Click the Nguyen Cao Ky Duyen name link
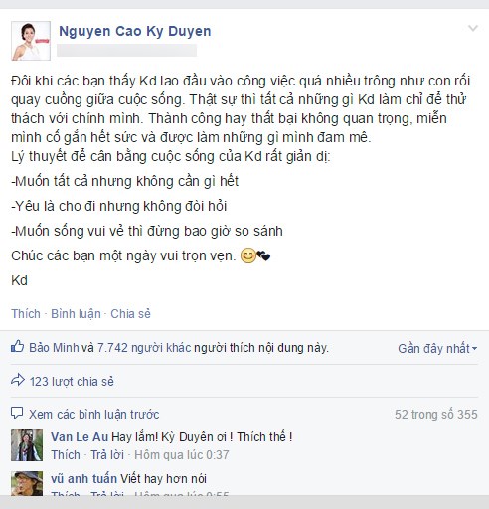Screen dimensions: 489x509 click(x=135, y=31)
